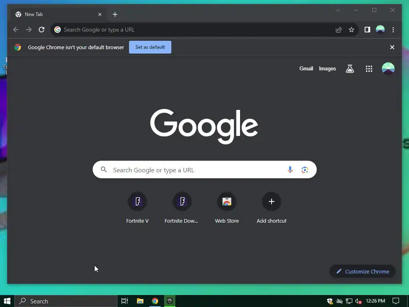The image size is (409, 307).
Task: Open the Fortnite V shortcut
Action: pyautogui.click(x=137, y=208)
